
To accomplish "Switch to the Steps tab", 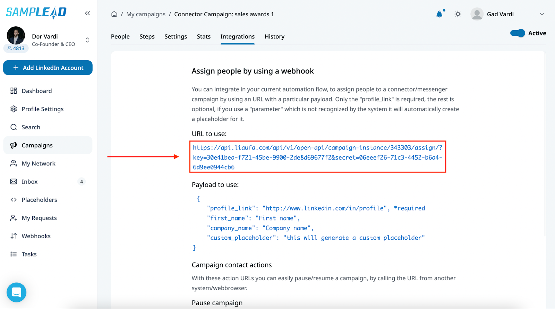I will [x=147, y=36].
